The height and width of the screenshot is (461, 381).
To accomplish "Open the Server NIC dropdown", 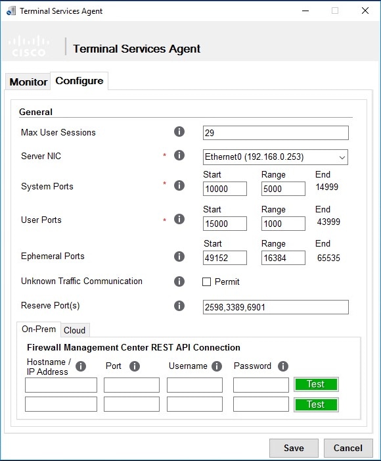I will (x=275, y=157).
